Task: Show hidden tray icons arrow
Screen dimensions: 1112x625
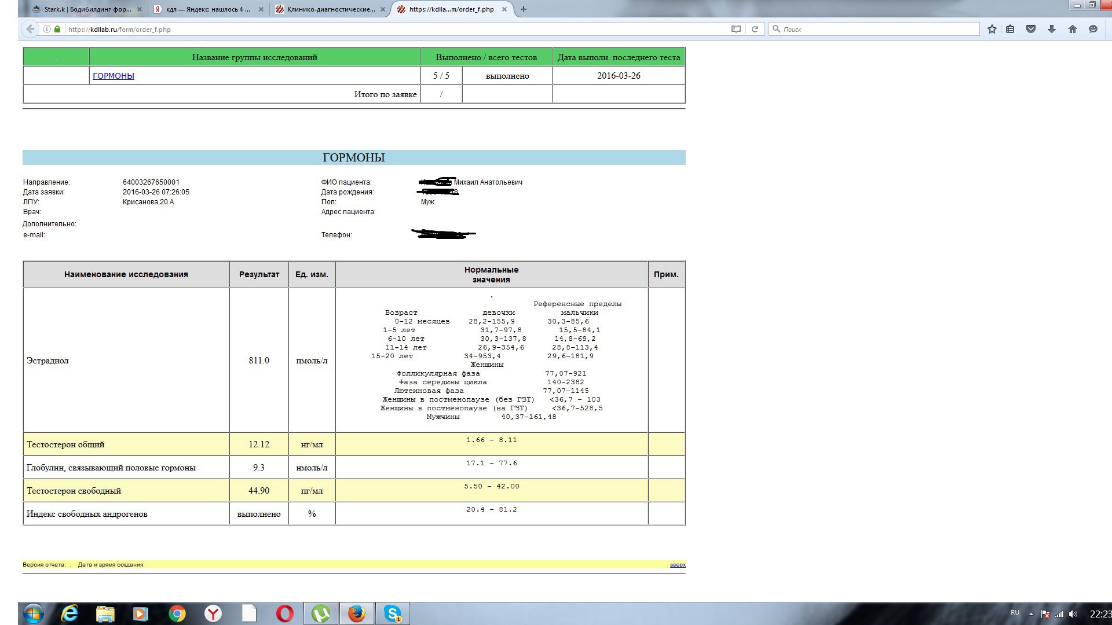Action: click(1031, 614)
